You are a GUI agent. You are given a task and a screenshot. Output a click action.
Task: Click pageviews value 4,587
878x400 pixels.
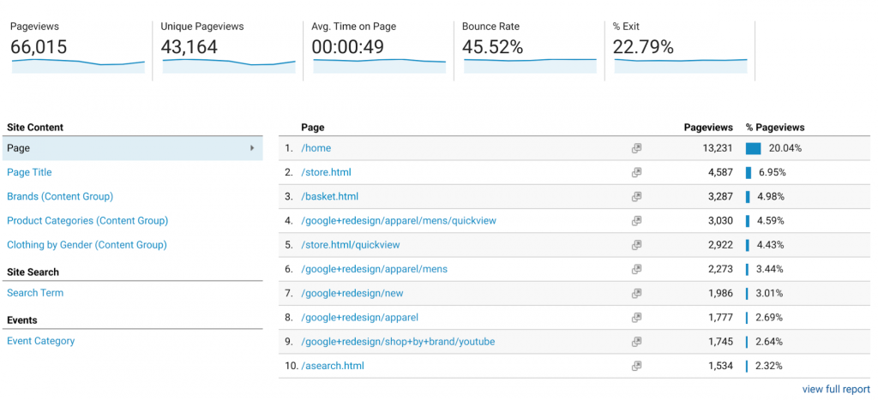[x=720, y=172]
